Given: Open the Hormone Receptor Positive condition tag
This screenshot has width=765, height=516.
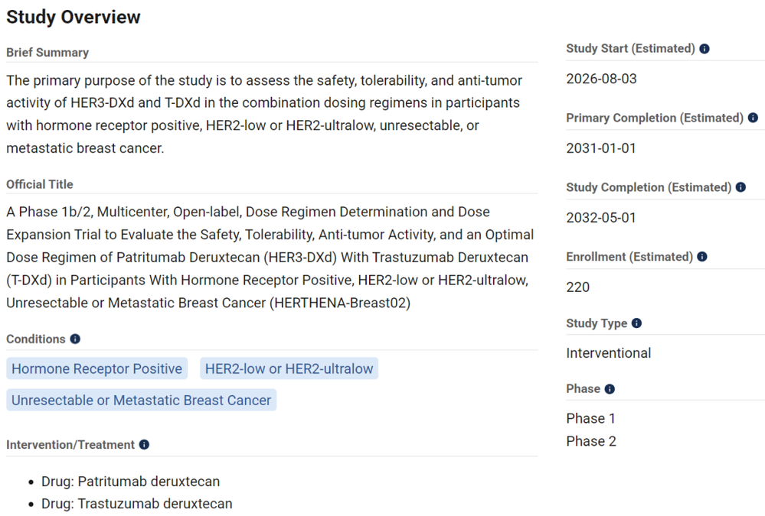Looking at the screenshot, I should coord(97,368).
